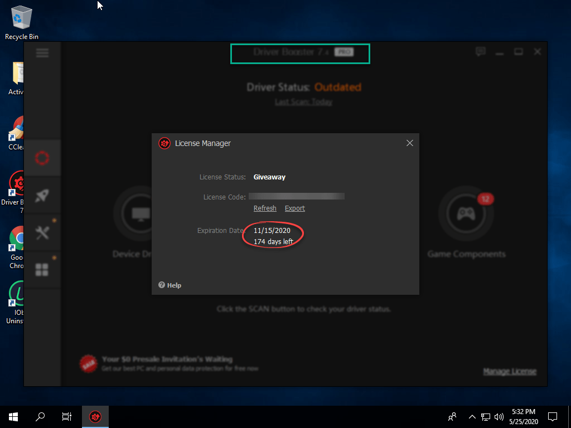This screenshot has height=428, width=571.
Task: Open Help in License Manager
Action: [170, 285]
